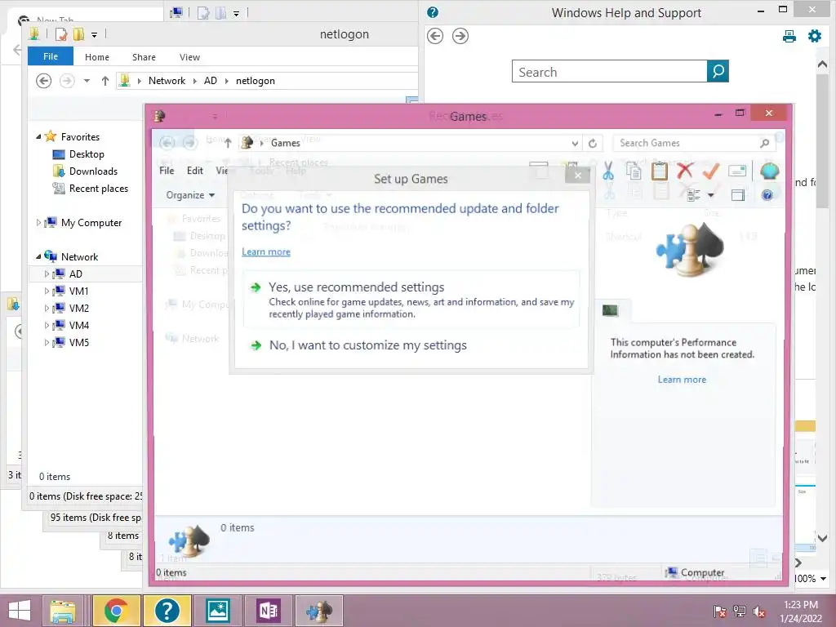The height and width of the screenshot is (627, 836).
Task: Expand the My Computer tree node
Action: tap(38, 223)
